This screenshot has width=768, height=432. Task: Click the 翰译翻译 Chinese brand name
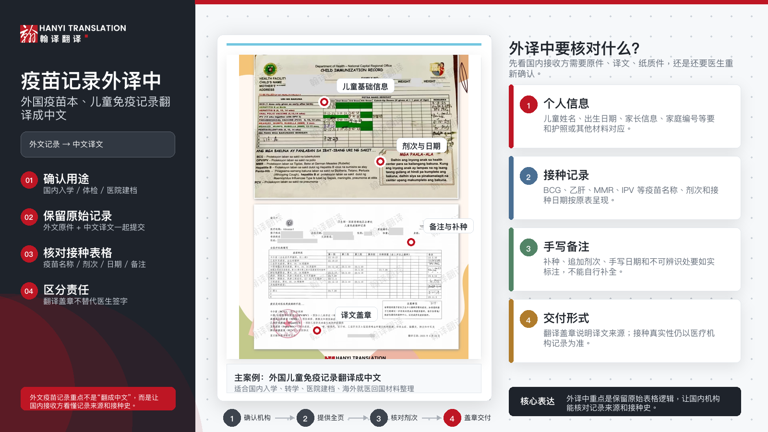pyautogui.click(x=60, y=39)
